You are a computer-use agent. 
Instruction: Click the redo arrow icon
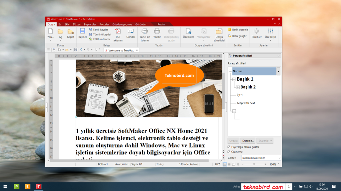tap(88, 50)
